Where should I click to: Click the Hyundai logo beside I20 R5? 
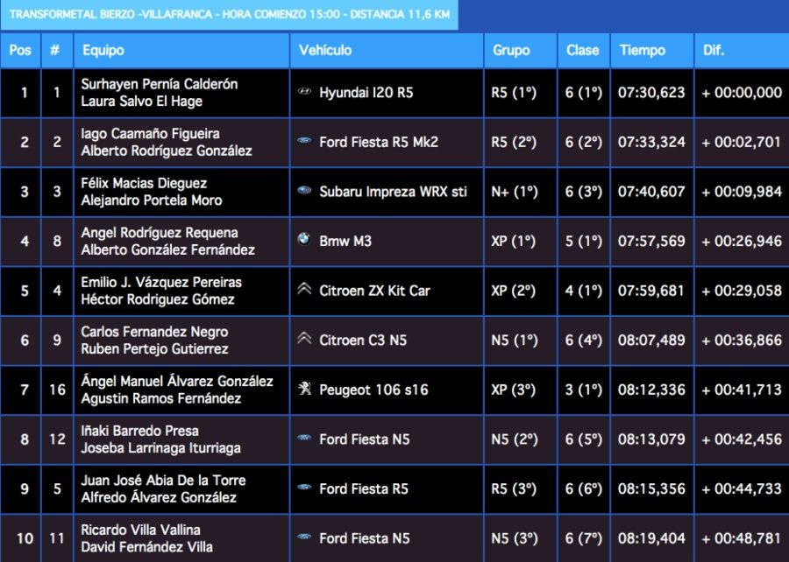point(304,92)
